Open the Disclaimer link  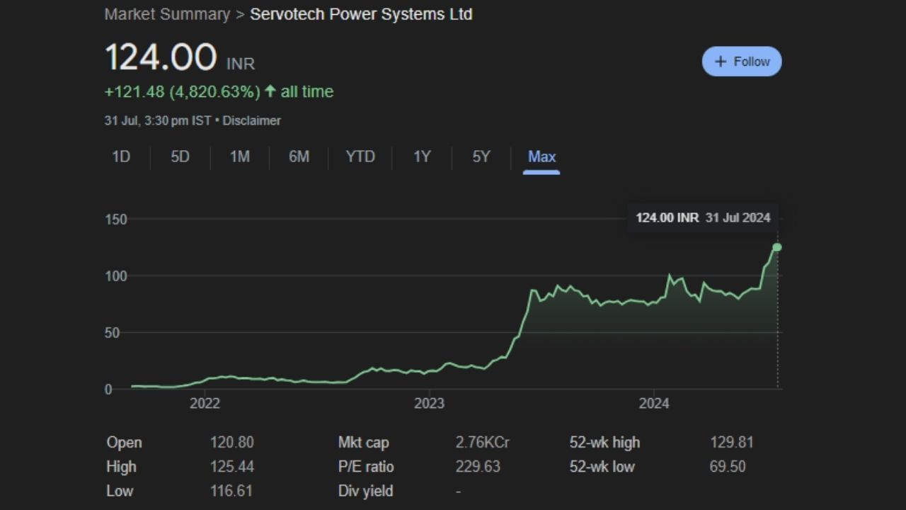pos(252,120)
